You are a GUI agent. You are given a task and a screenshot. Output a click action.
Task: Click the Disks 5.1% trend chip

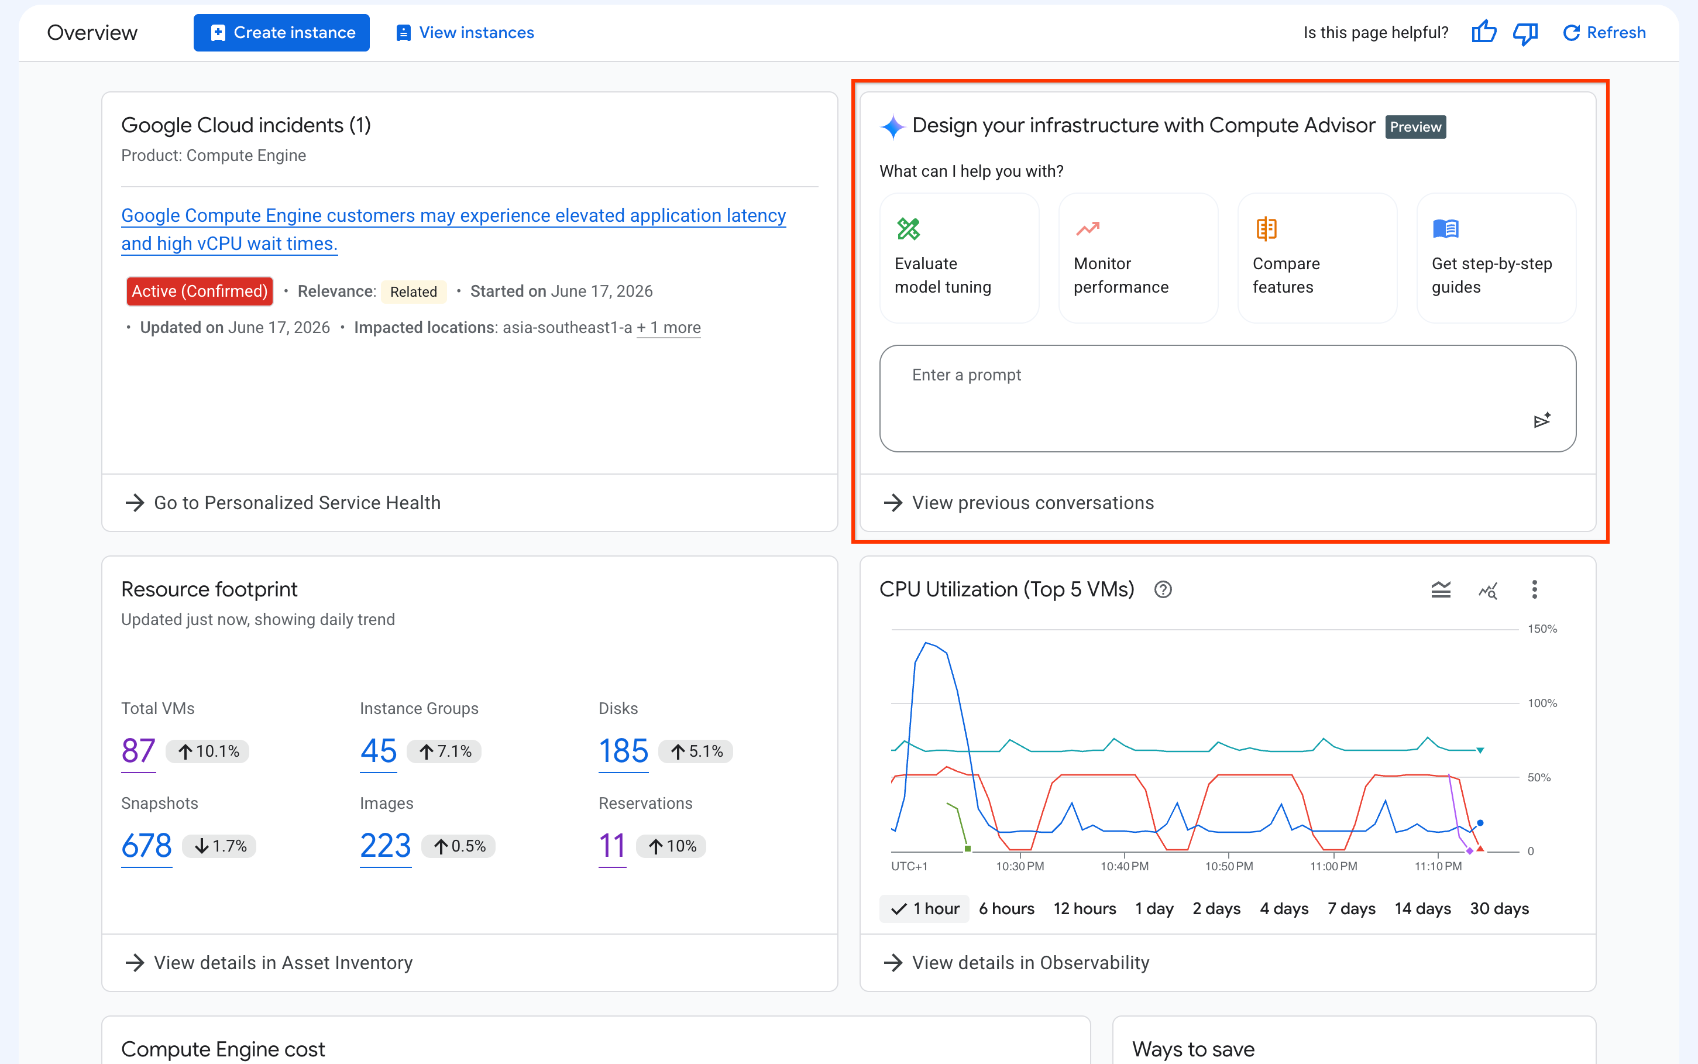click(696, 751)
